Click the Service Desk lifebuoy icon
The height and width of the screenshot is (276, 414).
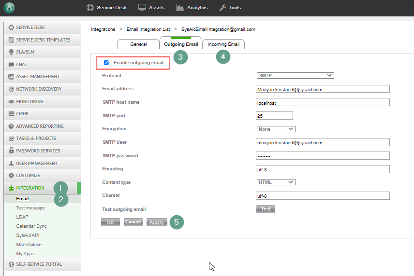pyautogui.click(x=90, y=8)
